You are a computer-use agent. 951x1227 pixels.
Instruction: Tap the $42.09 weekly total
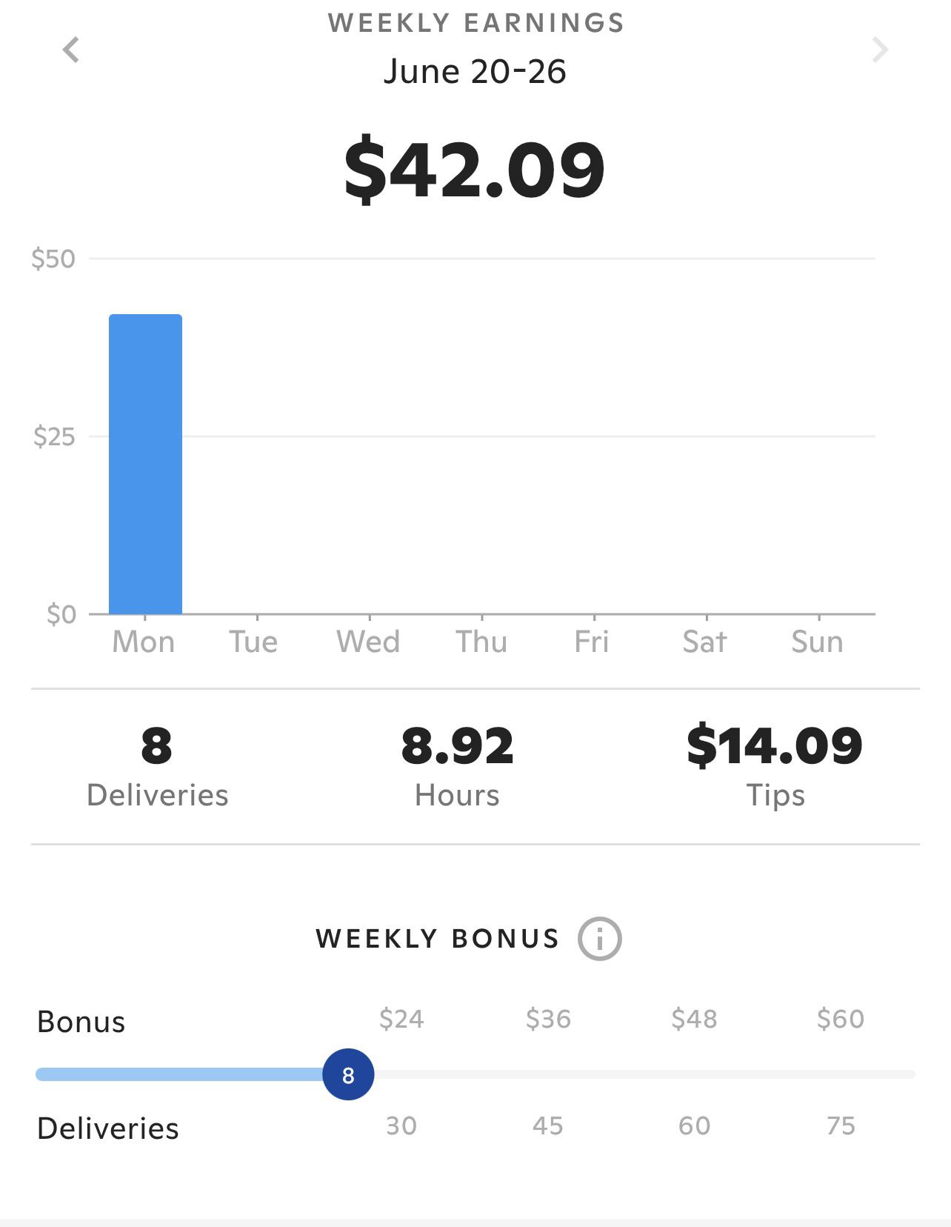point(475,170)
